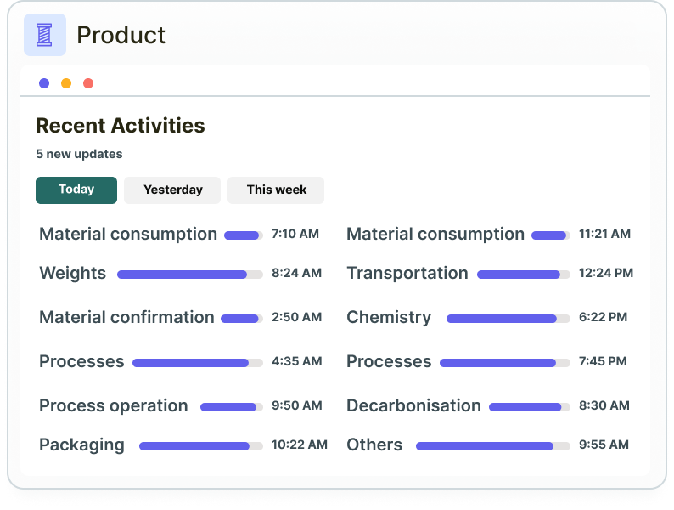Screen dimensions: 674x510
Task: Click the purple window dot
Action: point(44,83)
